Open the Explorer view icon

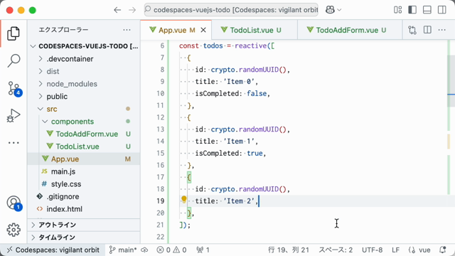point(14,33)
